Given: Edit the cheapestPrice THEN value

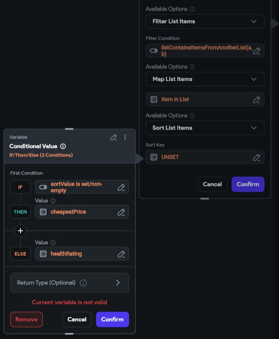Looking at the screenshot, I should coord(121,212).
